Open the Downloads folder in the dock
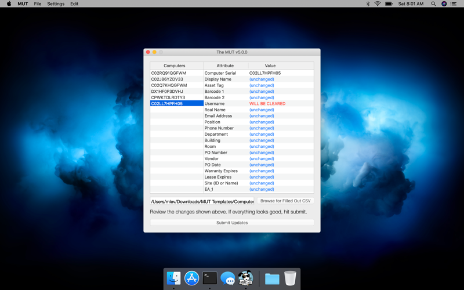464x290 pixels. (272, 278)
